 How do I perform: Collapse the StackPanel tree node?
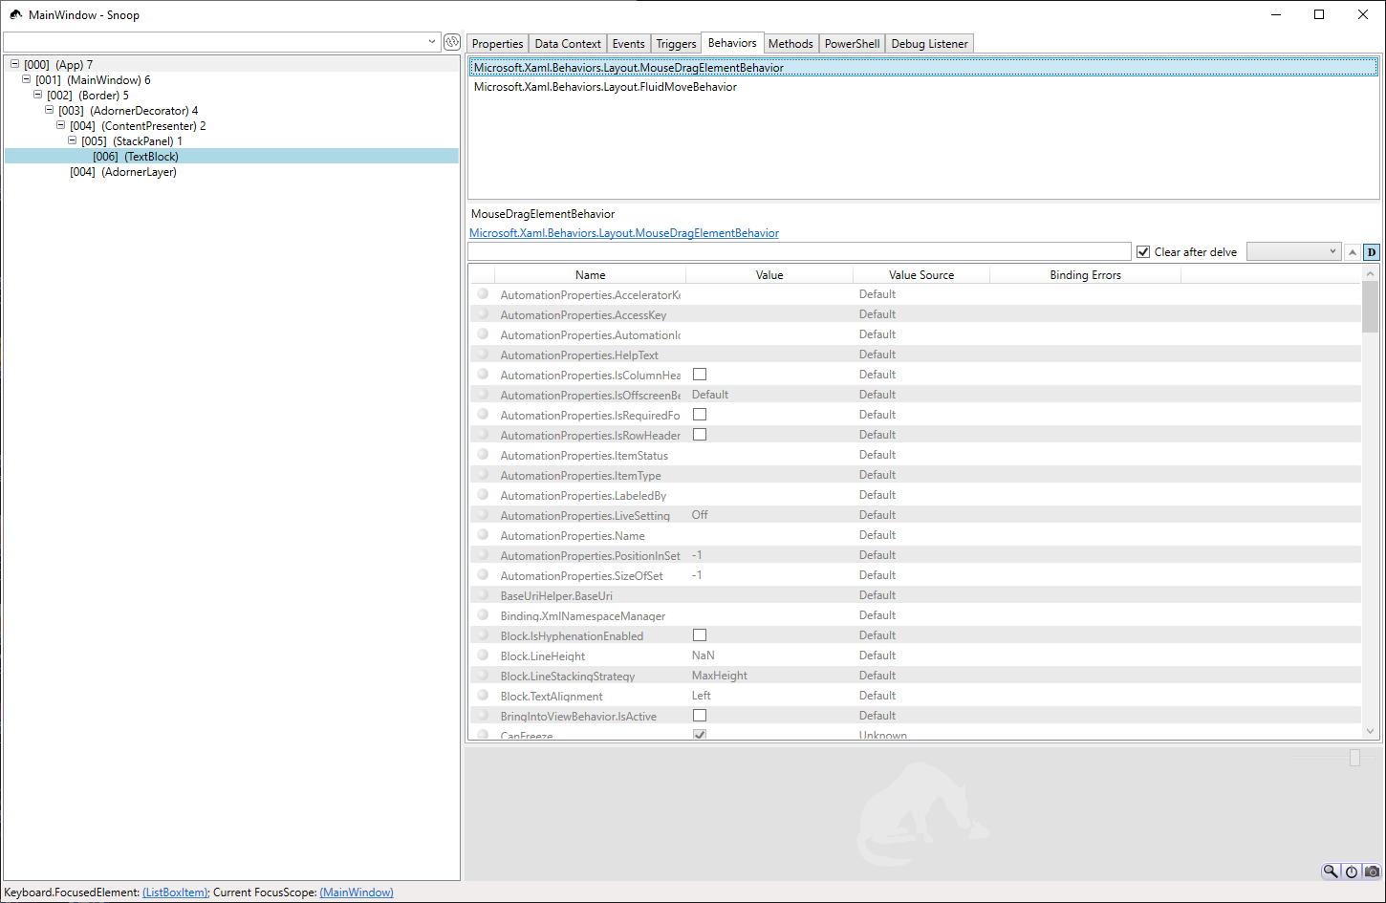(72, 140)
